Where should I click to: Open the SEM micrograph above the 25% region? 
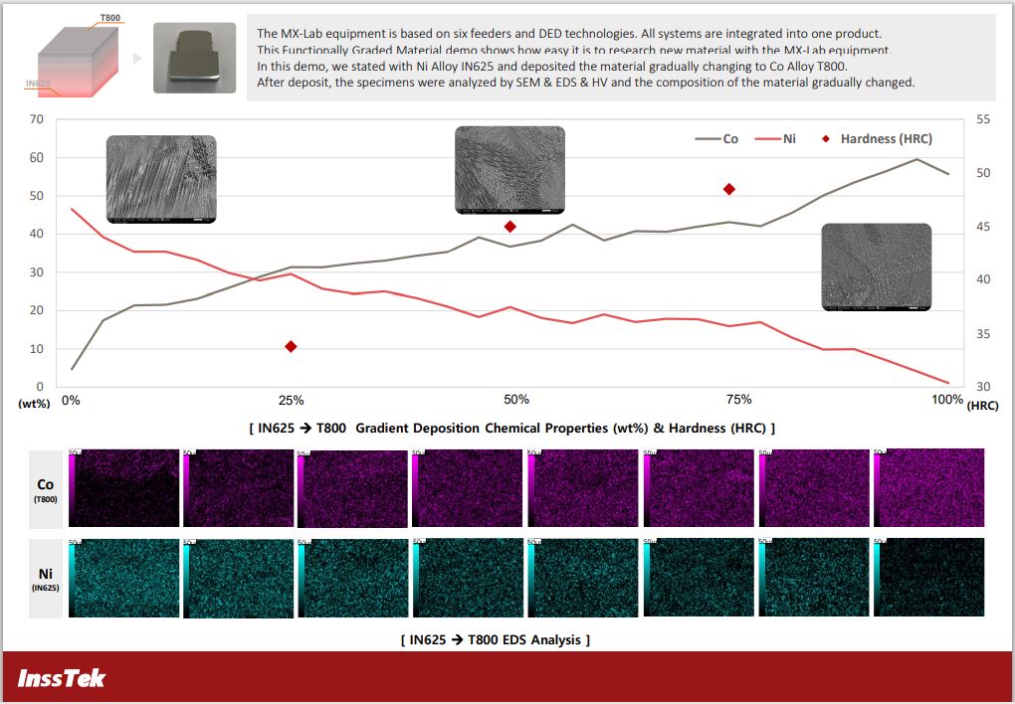click(161, 179)
